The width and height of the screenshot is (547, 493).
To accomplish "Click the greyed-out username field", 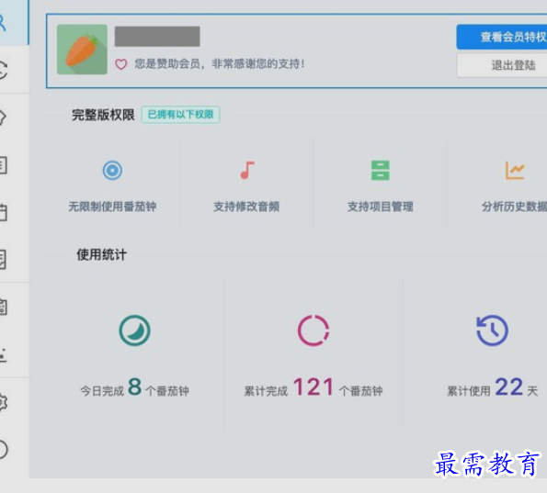I will 157,36.
